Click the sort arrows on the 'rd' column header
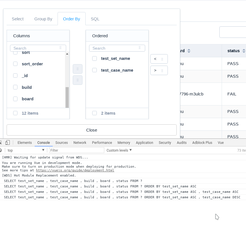246x233 pixels. [189, 50]
